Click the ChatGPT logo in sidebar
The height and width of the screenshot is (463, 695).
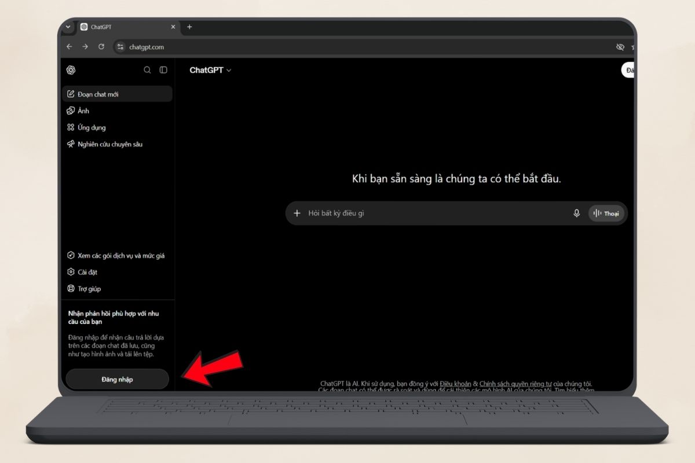click(x=71, y=70)
